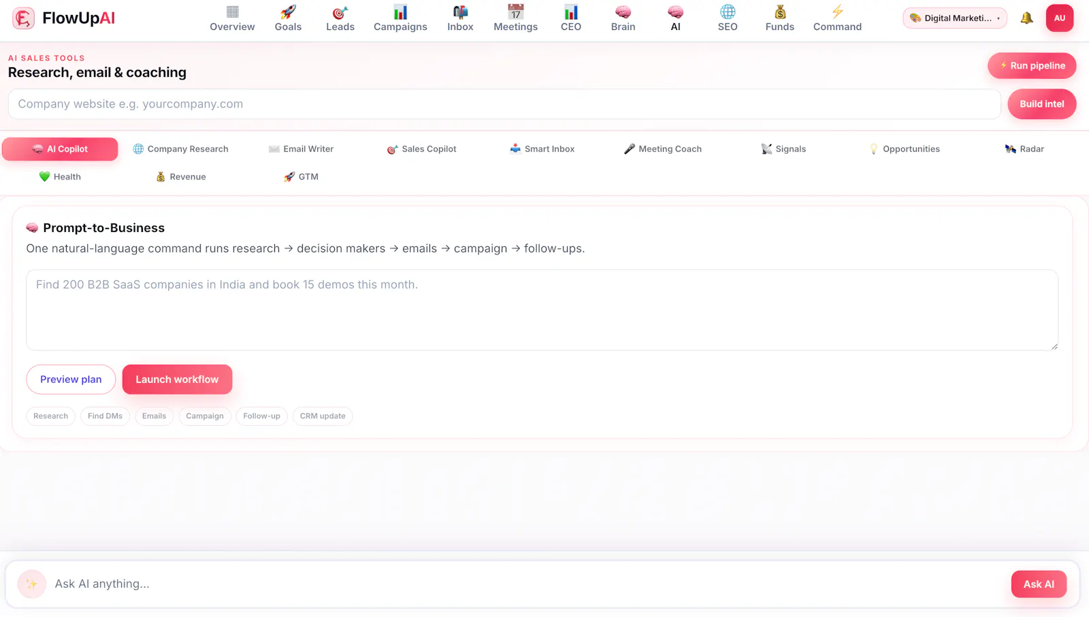The image size is (1089, 617).
Task: Open the Campaigns bar chart icon
Action: tap(400, 12)
